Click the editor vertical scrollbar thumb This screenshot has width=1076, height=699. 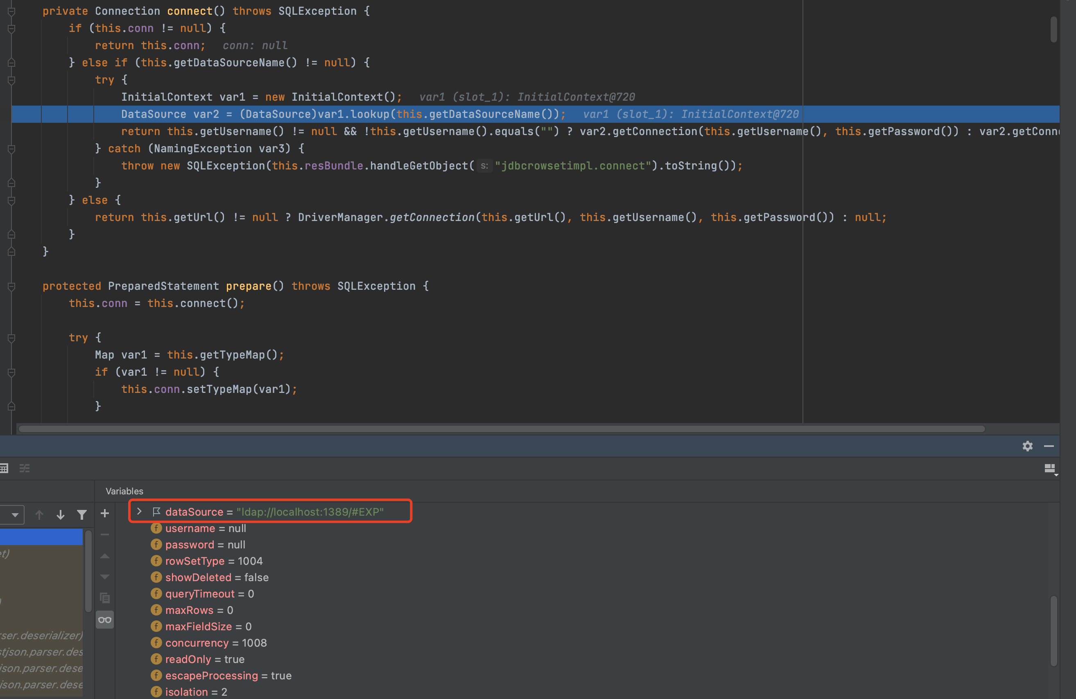pos(1053,30)
